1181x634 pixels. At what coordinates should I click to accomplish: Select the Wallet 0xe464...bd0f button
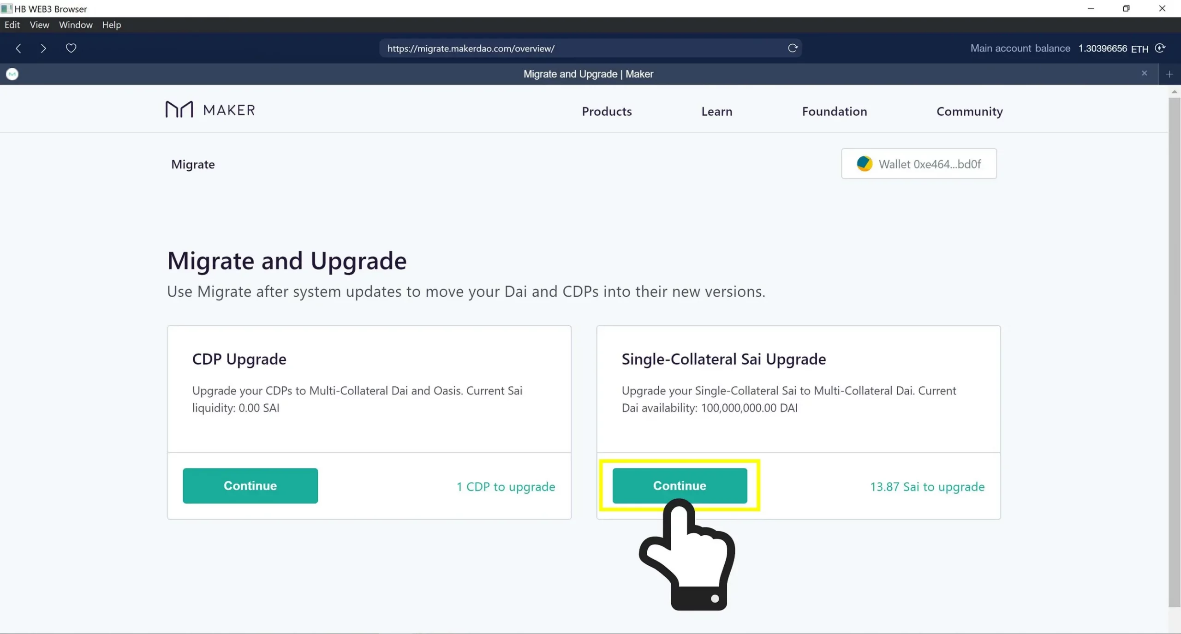click(919, 163)
